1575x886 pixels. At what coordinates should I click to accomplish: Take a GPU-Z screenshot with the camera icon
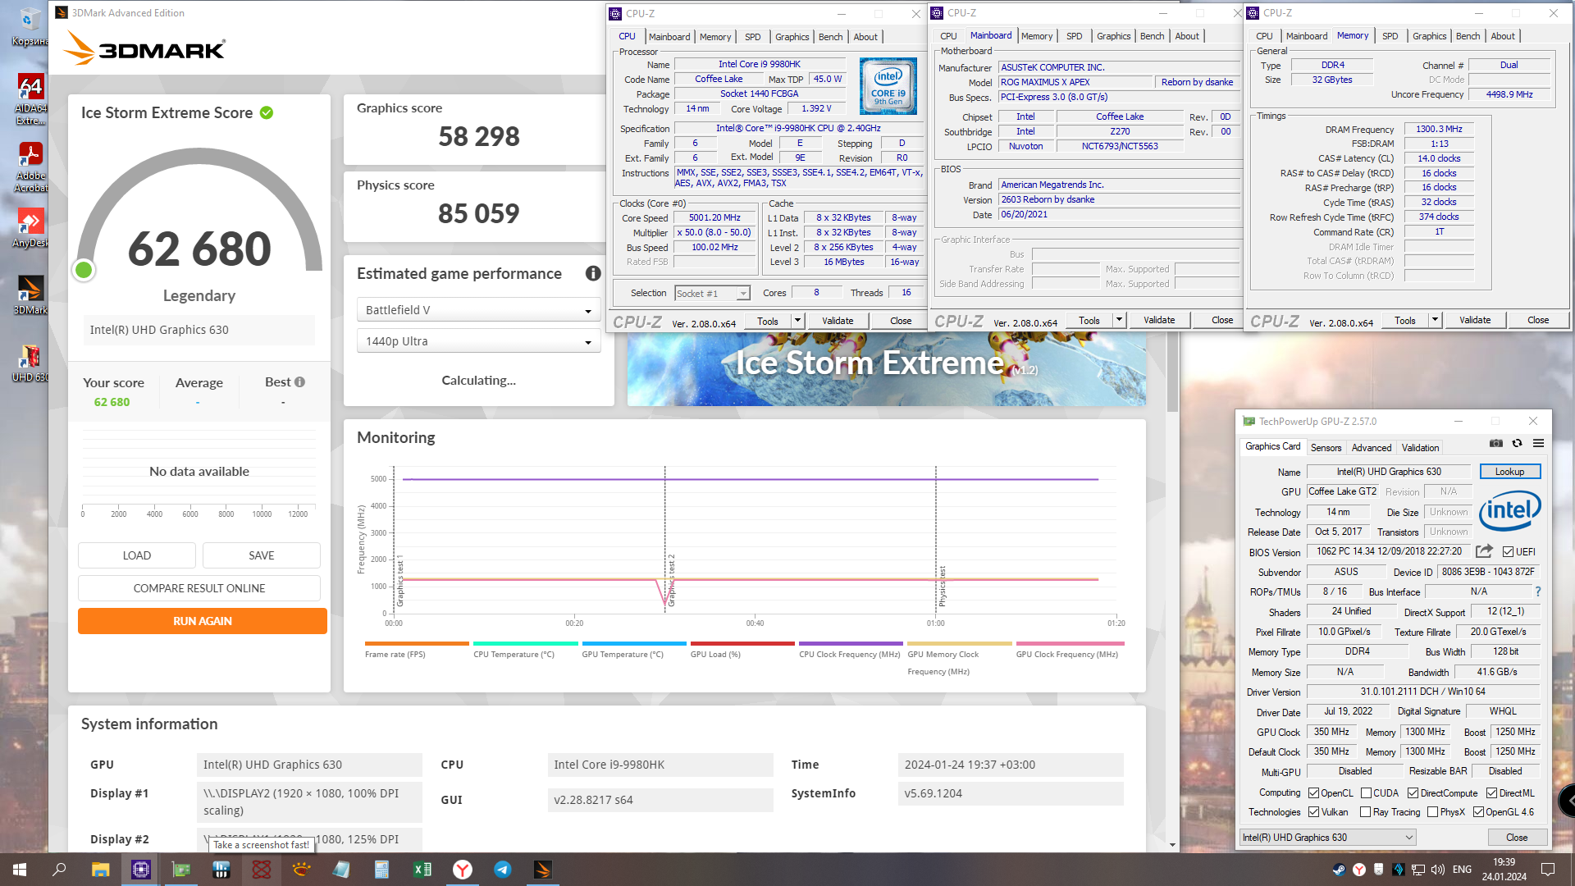[1496, 444]
